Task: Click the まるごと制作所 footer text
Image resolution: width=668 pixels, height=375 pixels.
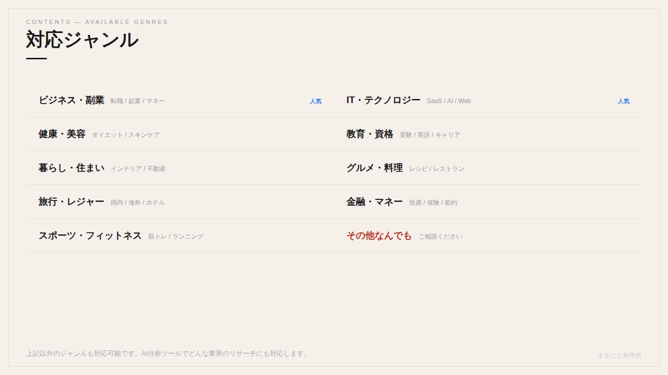Action: [x=619, y=355]
